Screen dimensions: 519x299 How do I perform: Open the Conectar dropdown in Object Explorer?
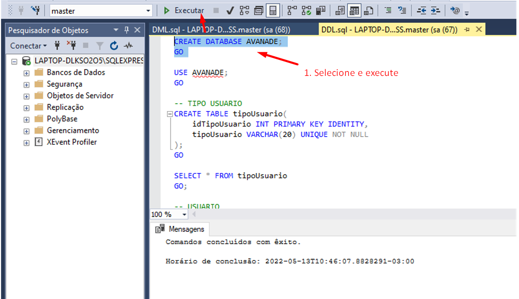(x=28, y=45)
